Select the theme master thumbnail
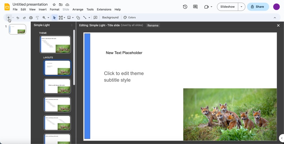This screenshot has width=284, height=144. 55,44
